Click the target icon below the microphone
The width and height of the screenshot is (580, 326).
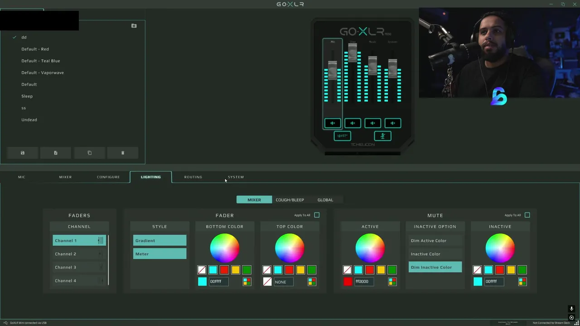point(571,317)
